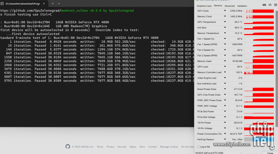The image size is (278, 154).
Task: Click the Contact footer link
Action: (153, 147)
